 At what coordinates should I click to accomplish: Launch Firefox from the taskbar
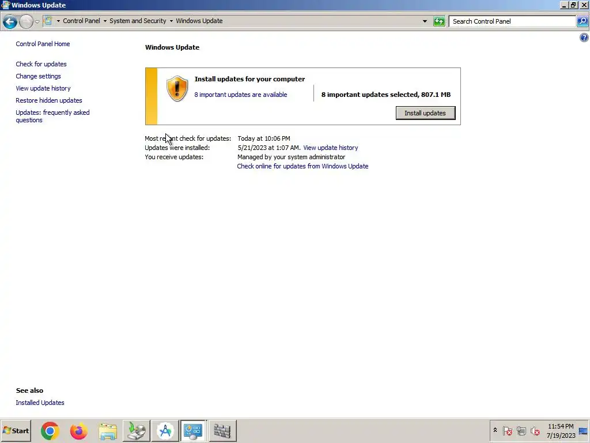tap(78, 431)
